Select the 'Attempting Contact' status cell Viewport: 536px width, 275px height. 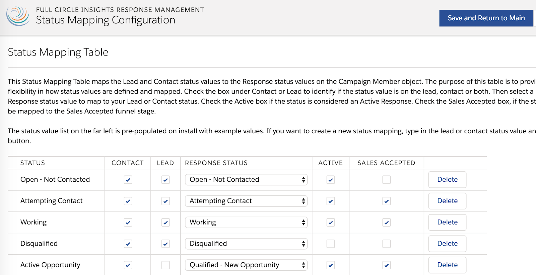pyautogui.click(x=51, y=201)
